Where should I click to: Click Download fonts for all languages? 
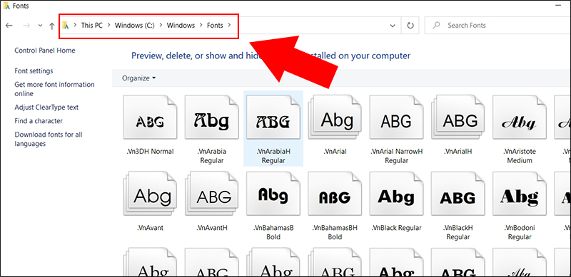pyautogui.click(x=49, y=139)
